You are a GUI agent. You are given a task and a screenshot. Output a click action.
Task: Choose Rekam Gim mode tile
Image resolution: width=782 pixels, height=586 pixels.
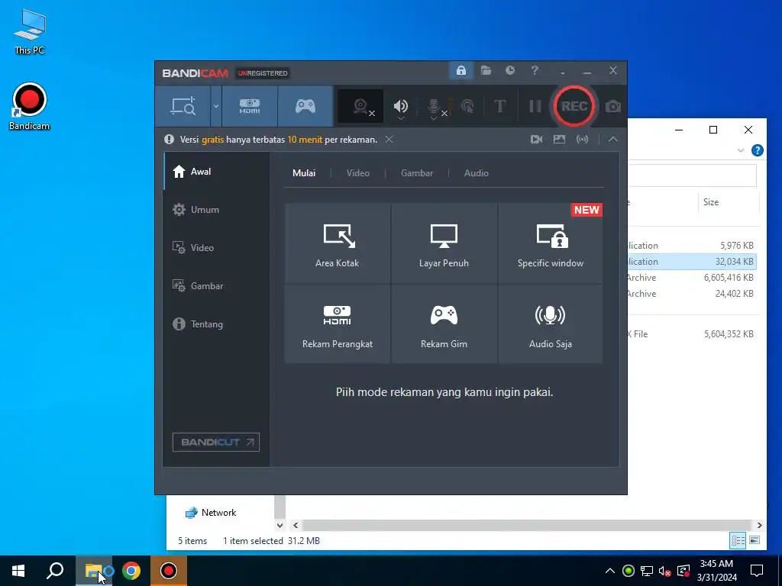click(444, 324)
